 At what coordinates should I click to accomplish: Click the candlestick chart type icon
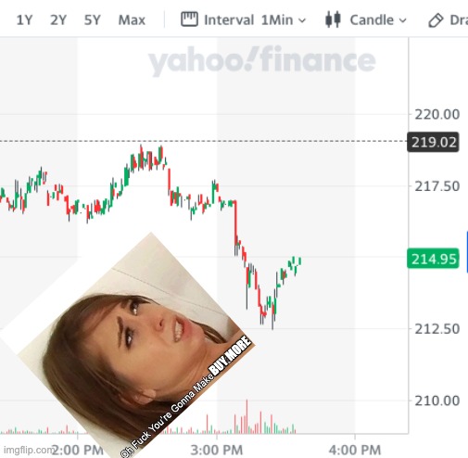click(x=333, y=19)
